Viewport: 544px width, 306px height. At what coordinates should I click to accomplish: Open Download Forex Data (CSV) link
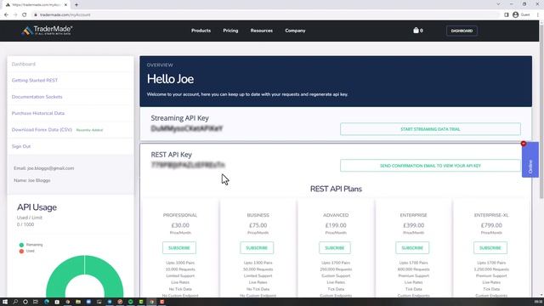(x=42, y=130)
